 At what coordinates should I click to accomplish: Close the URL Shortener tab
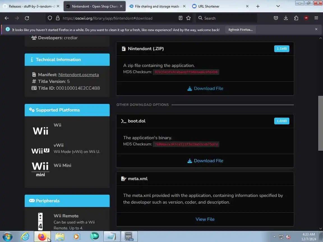click(x=247, y=6)
